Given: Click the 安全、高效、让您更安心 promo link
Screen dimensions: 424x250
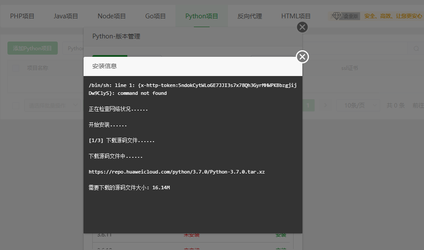Looking at the screenshot, I should coord(393,16).
